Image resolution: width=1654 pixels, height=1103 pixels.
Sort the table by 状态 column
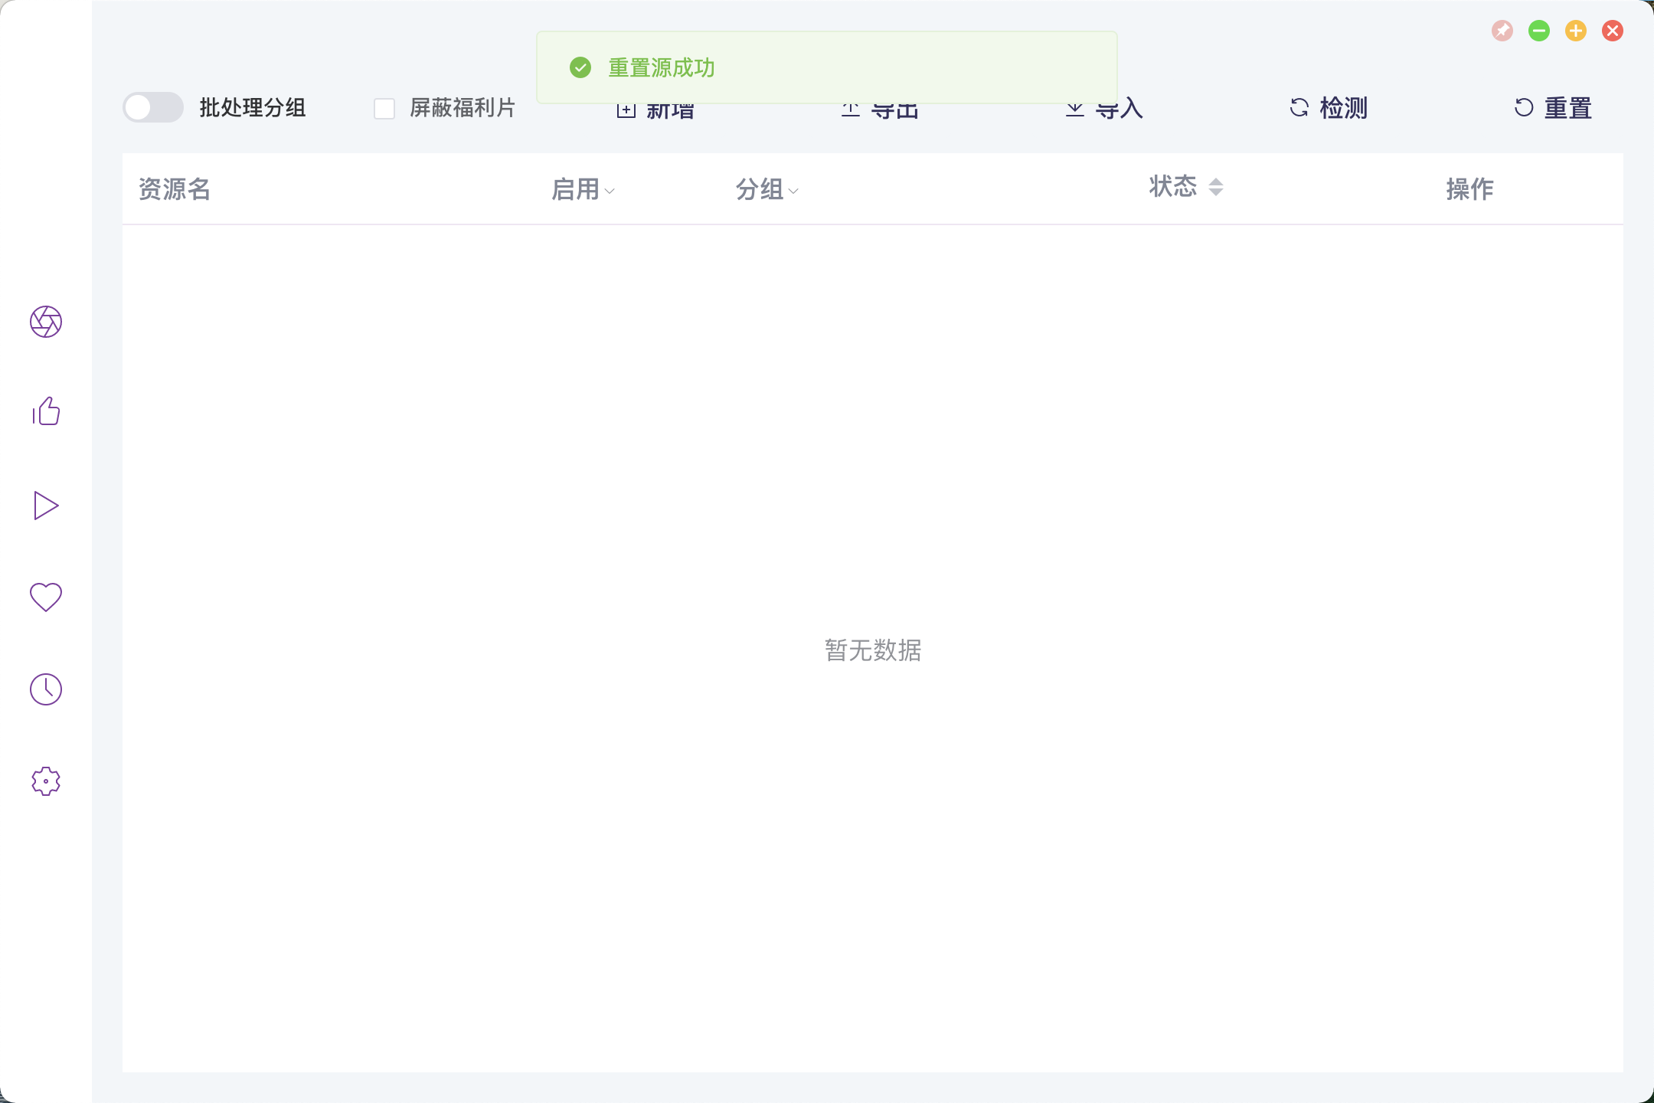1215,186
